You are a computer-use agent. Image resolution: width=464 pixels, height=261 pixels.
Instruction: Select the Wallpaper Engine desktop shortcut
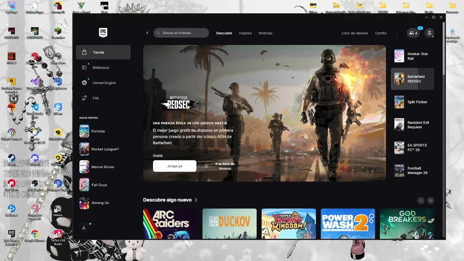point(58,185)
